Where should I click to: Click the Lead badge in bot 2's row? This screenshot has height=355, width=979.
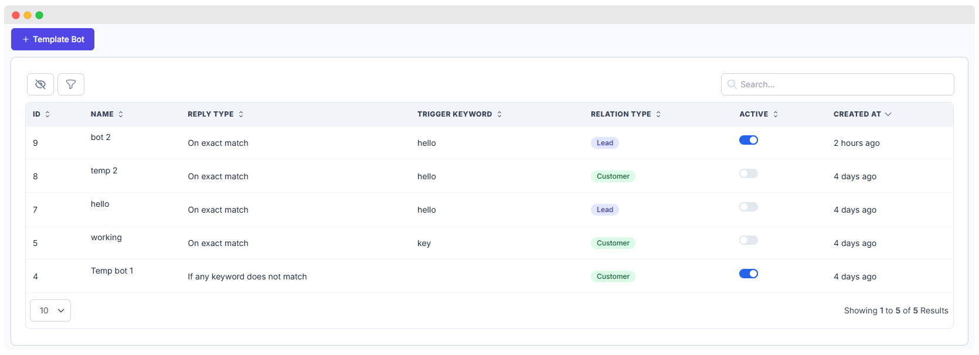click(x=605, y=143)
